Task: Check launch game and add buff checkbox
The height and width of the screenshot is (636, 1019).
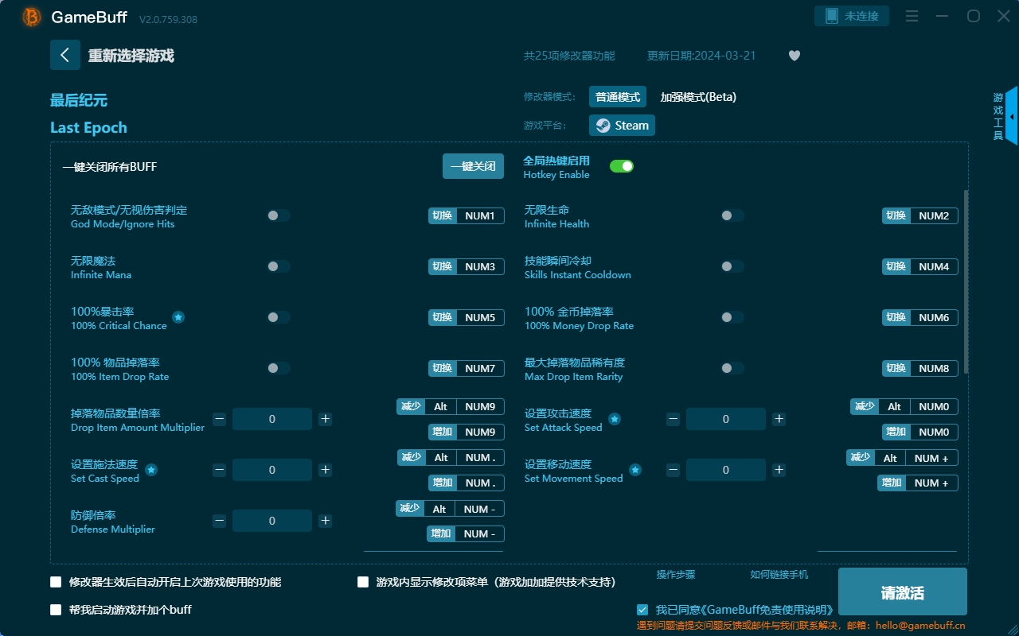Action: (56, 610)
